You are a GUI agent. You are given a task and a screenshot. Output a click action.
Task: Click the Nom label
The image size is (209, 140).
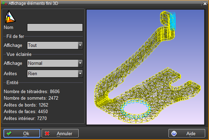pyautogui.click(x=9, y=28)
